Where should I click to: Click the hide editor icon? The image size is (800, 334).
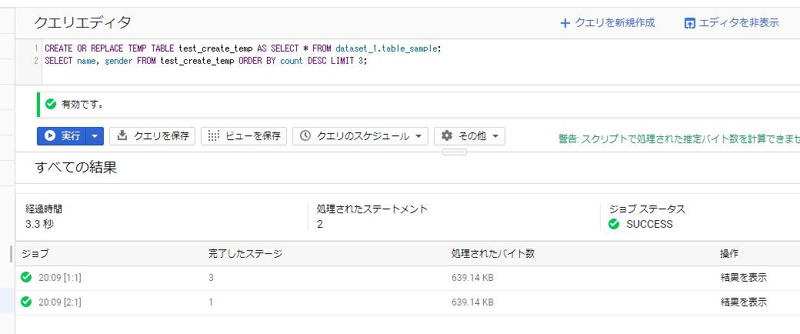pyautogui.click(x=689, y=23)
